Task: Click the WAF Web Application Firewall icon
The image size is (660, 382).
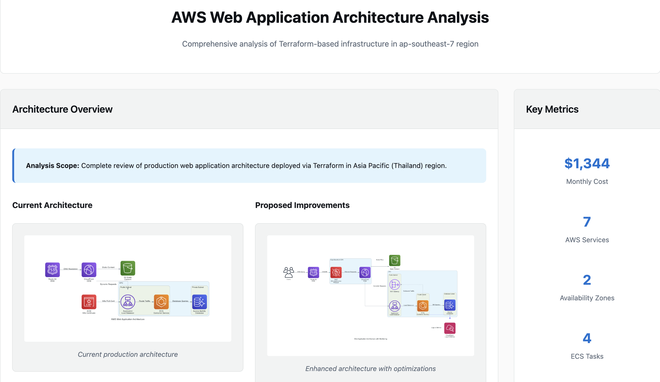Action: [336, 272]
